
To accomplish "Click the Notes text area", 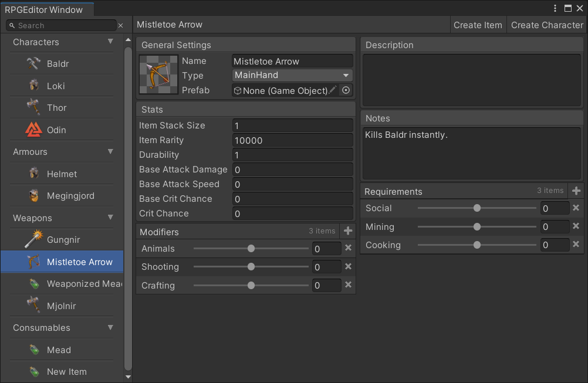I will [x=472, y=153].
